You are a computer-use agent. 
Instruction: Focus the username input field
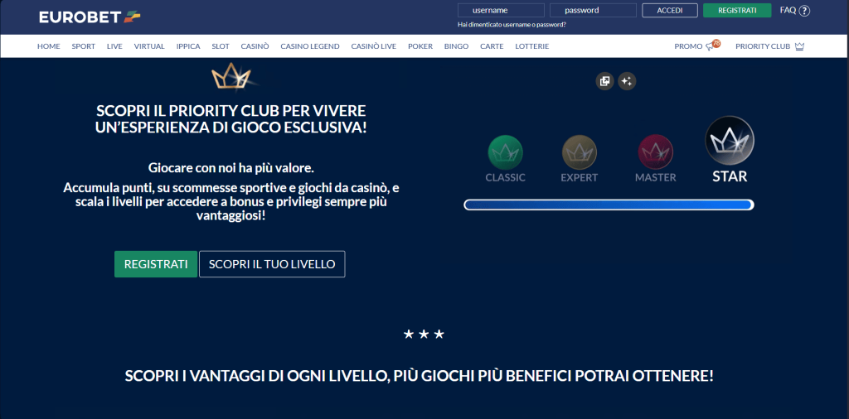(501, 10)
